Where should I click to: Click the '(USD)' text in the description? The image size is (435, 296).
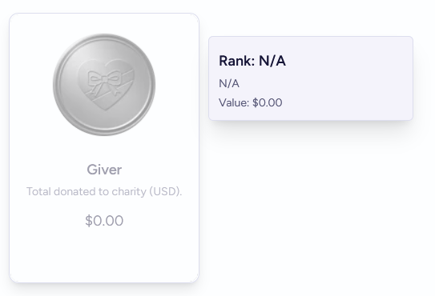click(x=166, y=191)
